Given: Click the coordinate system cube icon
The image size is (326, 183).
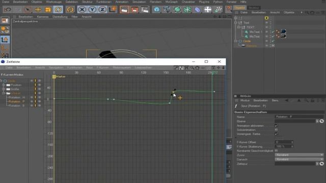Looking at the screenshot, I should click(x=113, y=10).
